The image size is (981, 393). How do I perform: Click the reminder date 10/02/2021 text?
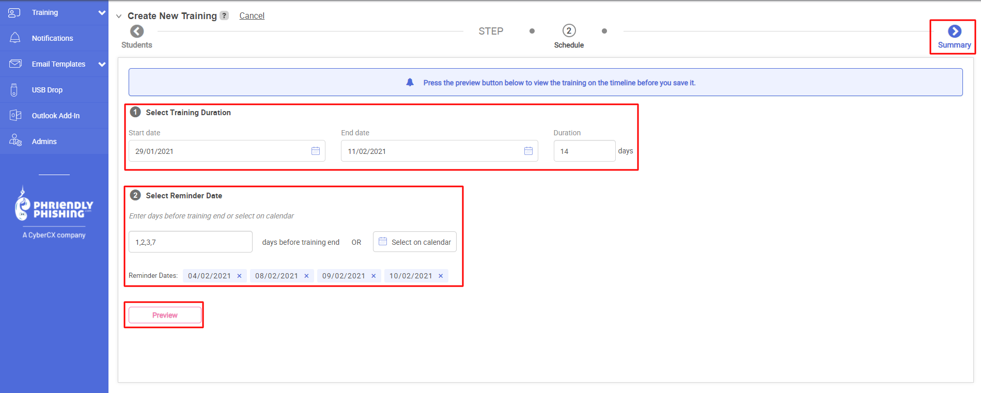[411, 276]
